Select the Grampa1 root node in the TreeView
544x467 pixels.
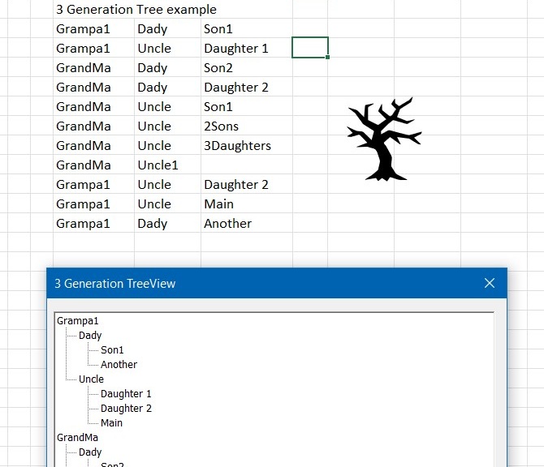pyautogui.click(x=77, y=321)
